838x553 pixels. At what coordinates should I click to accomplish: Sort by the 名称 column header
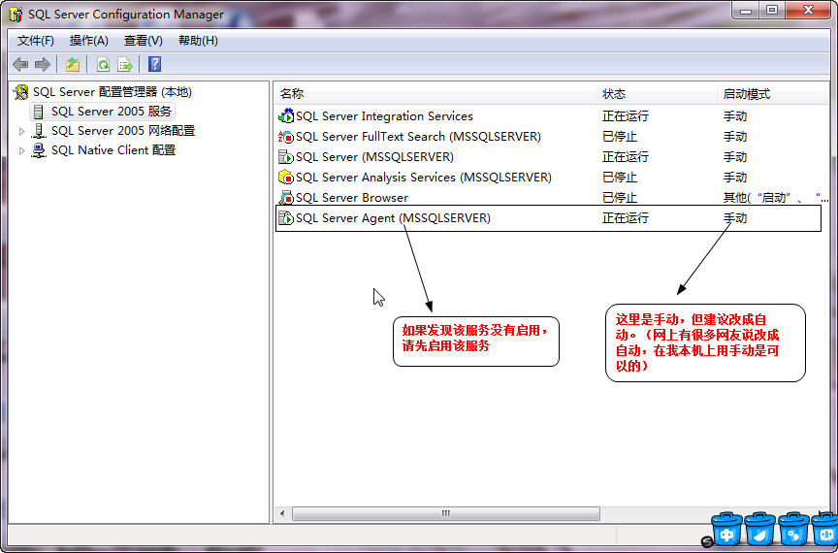click(435, 93)
